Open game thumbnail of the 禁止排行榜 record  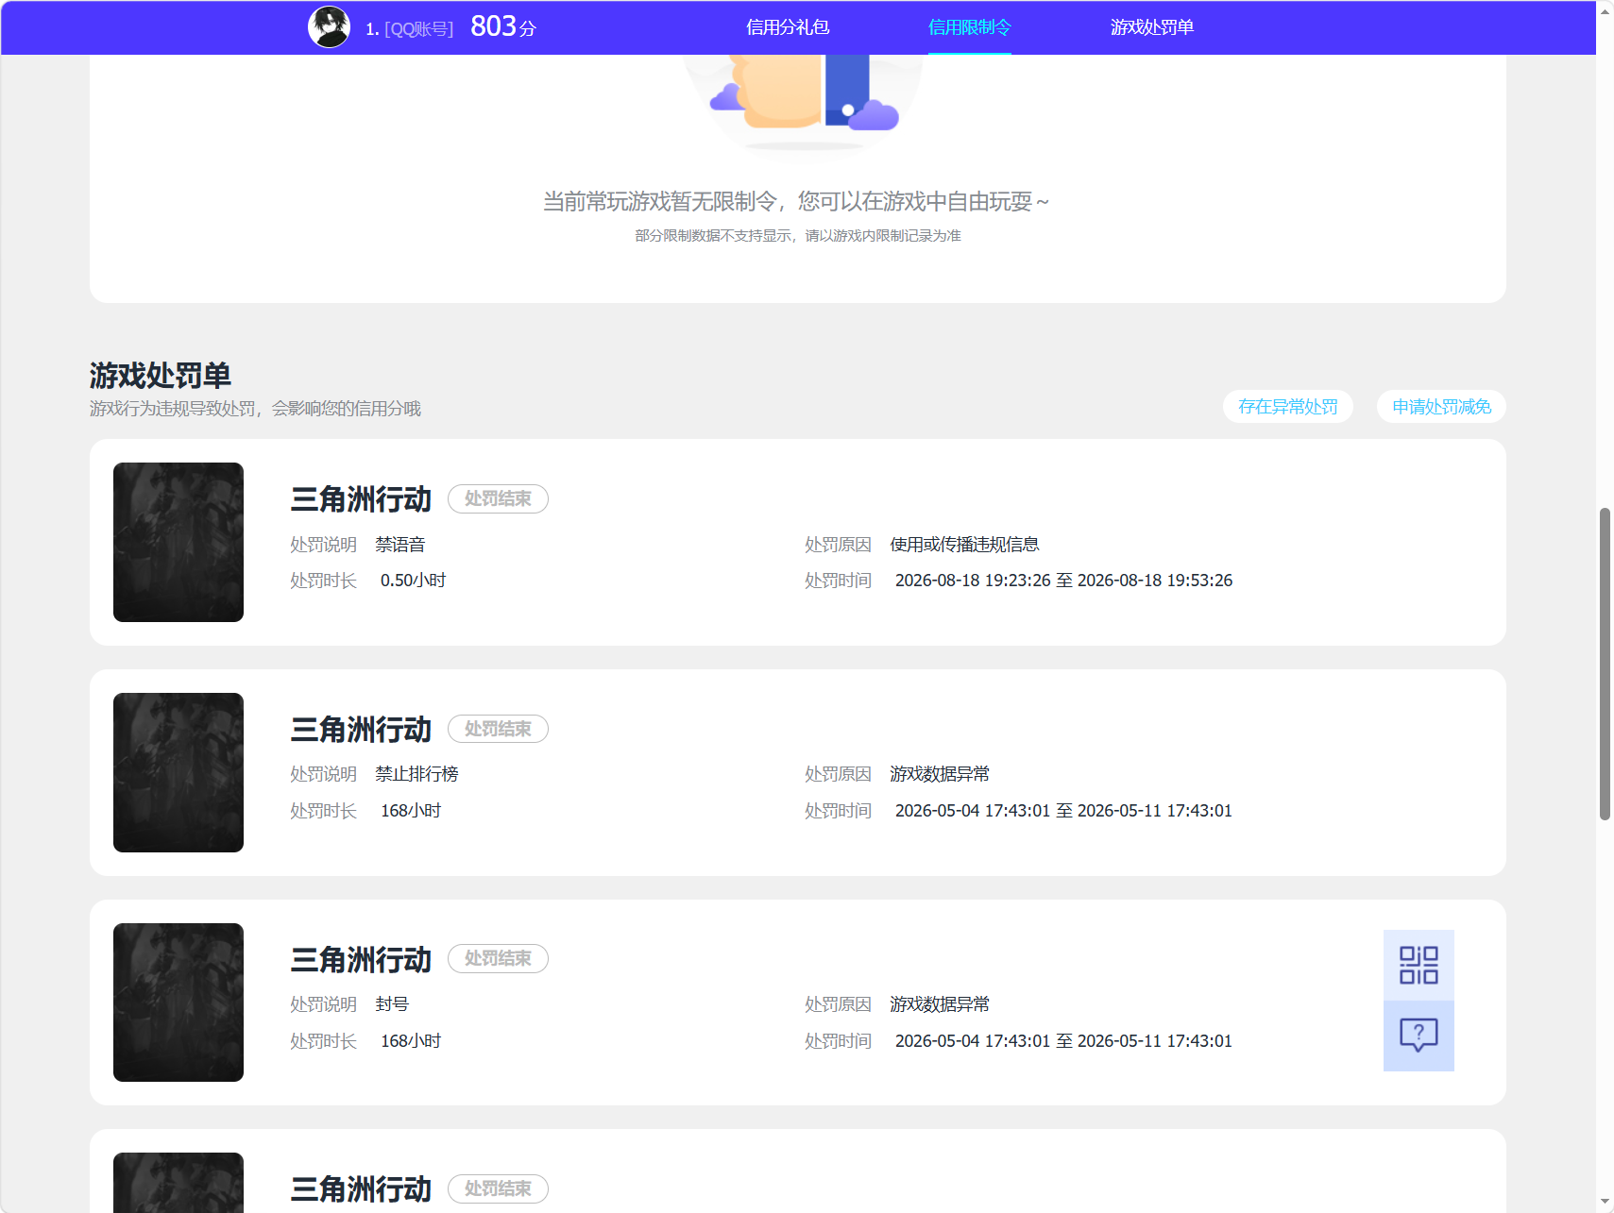[x=178, y=772]
